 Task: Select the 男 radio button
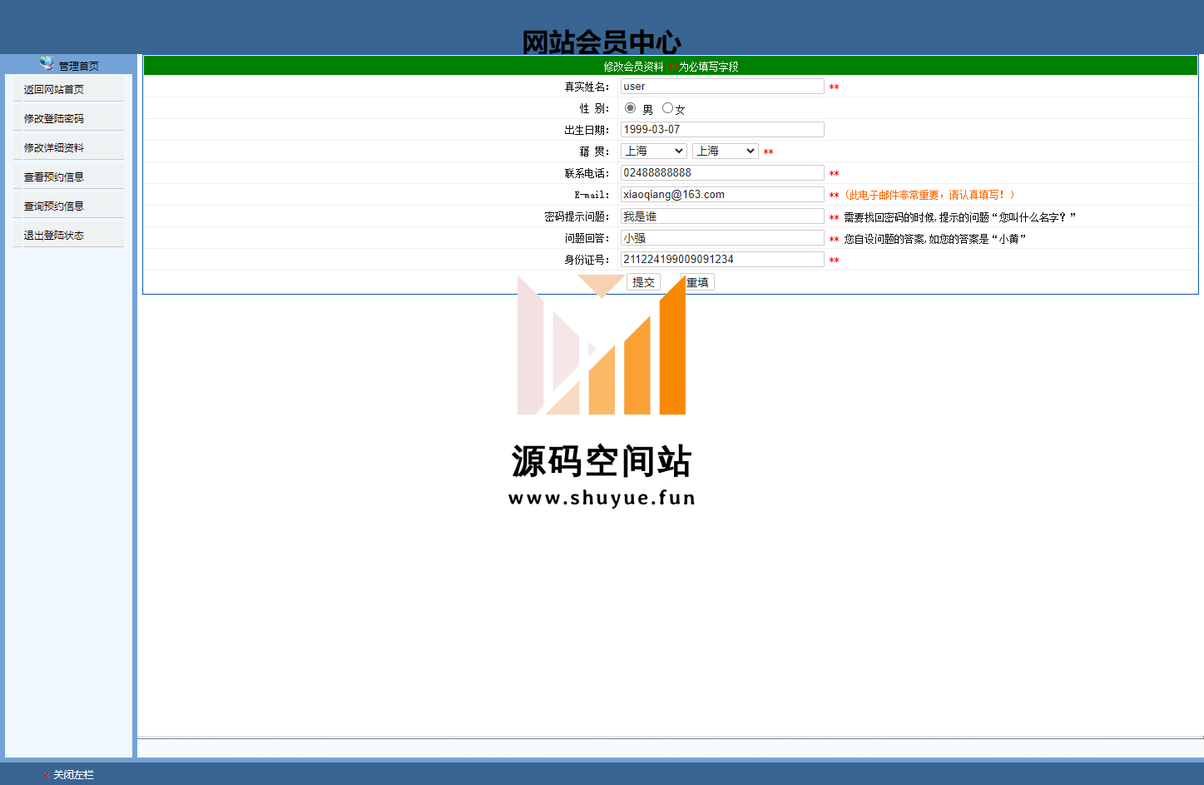[630, 108]
